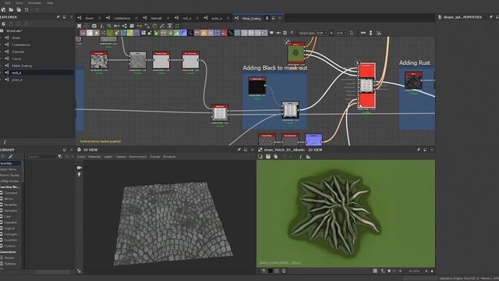This screenshot has height=281, width=499.
Task: Click the fit-to-view icon in graph toolbar
Action: coord(79,26)
